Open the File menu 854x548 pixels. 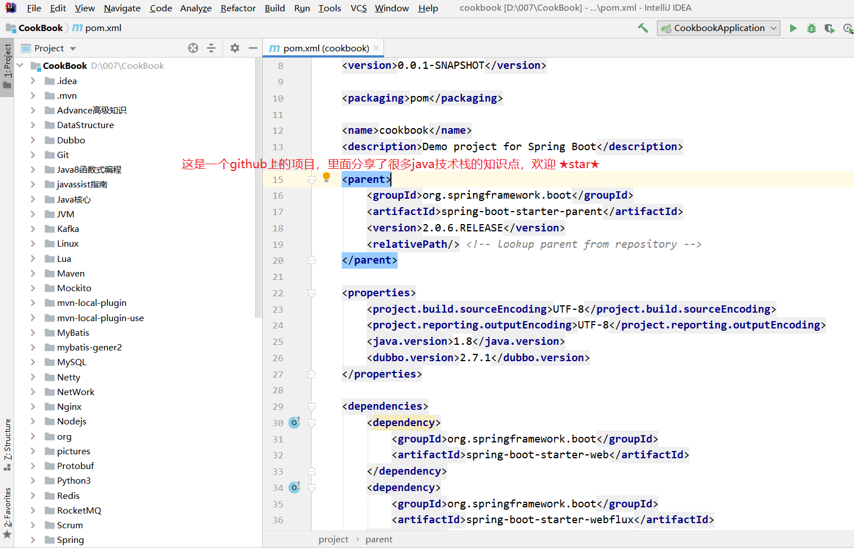click(34, 8)
